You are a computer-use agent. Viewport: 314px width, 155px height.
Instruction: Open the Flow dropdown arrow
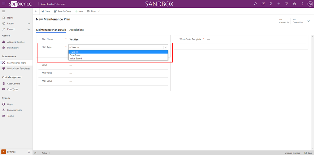point(99,11)
